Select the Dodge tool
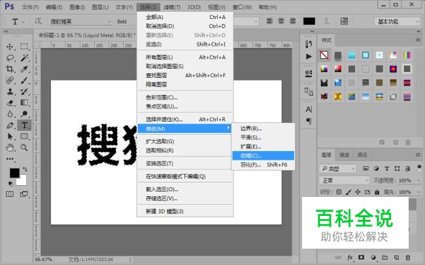This screenshot has height=265, width=425. (24, 114)
